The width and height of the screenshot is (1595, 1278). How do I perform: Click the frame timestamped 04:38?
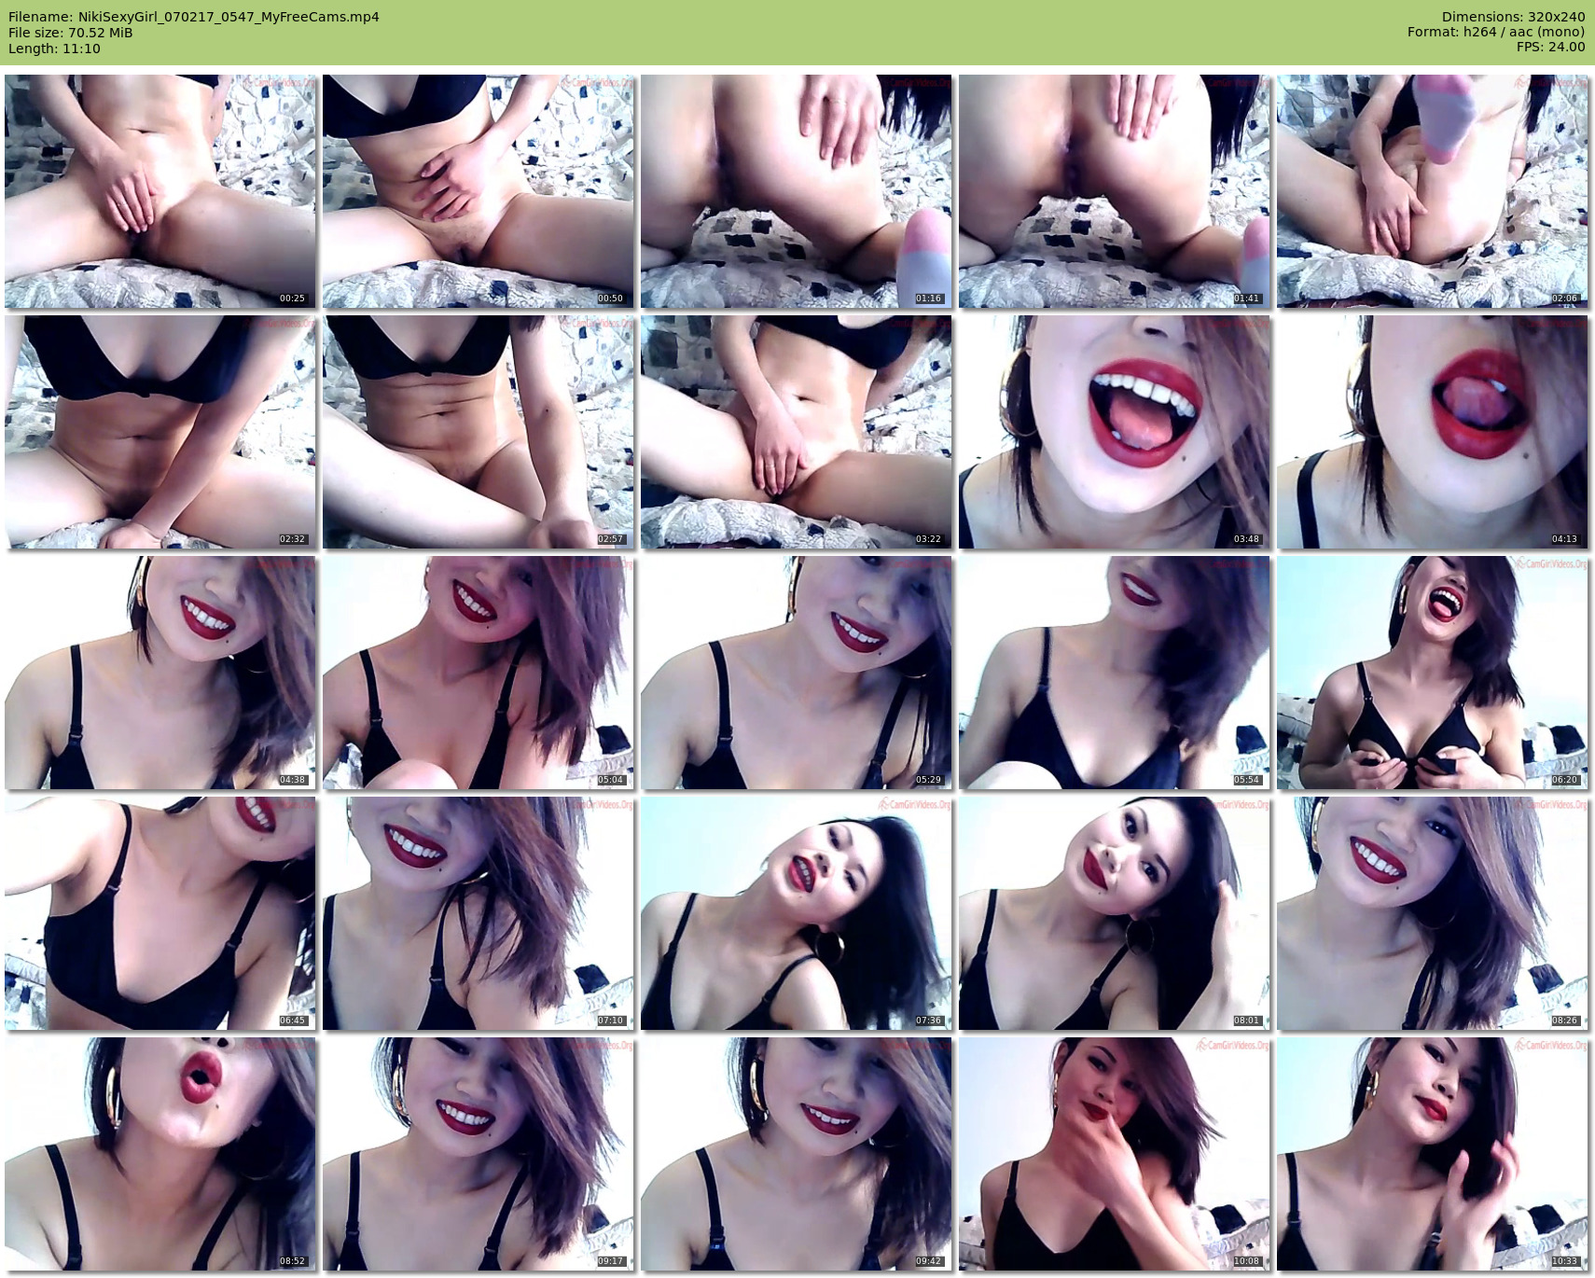coord(160,673)
